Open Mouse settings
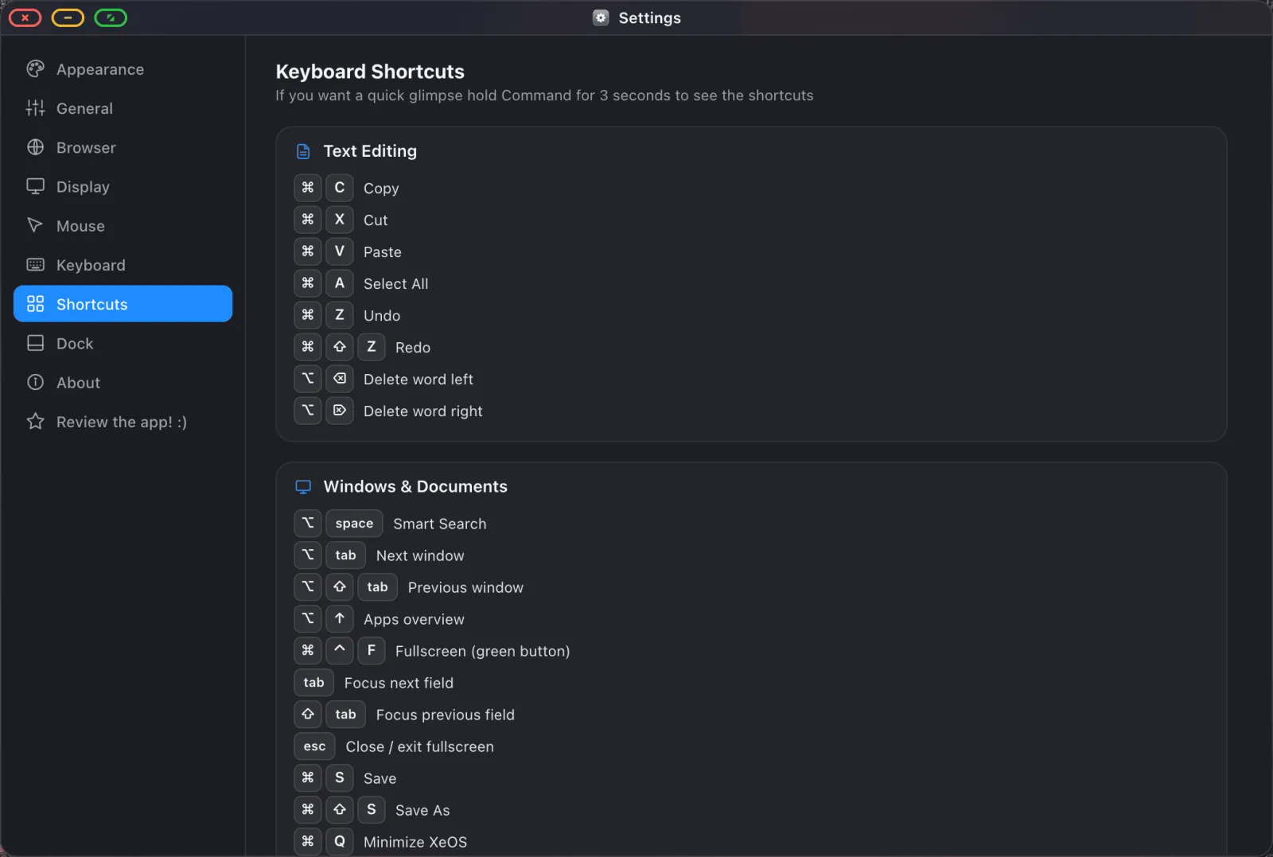The image size is (1273, 857). point(123,225)
